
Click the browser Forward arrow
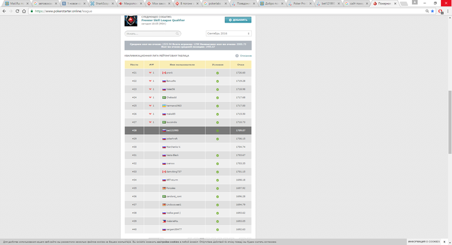pyautogui.click(x=11, y=11)
